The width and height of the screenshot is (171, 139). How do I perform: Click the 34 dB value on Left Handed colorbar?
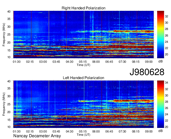click(x=166, y=83)
